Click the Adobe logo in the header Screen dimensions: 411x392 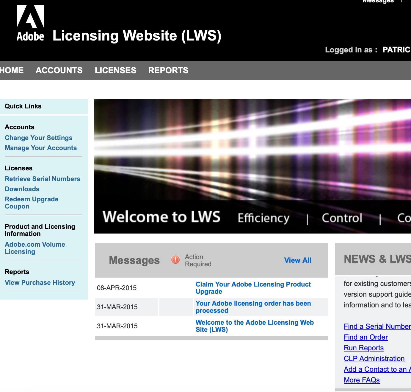click(x=30, y=23)
